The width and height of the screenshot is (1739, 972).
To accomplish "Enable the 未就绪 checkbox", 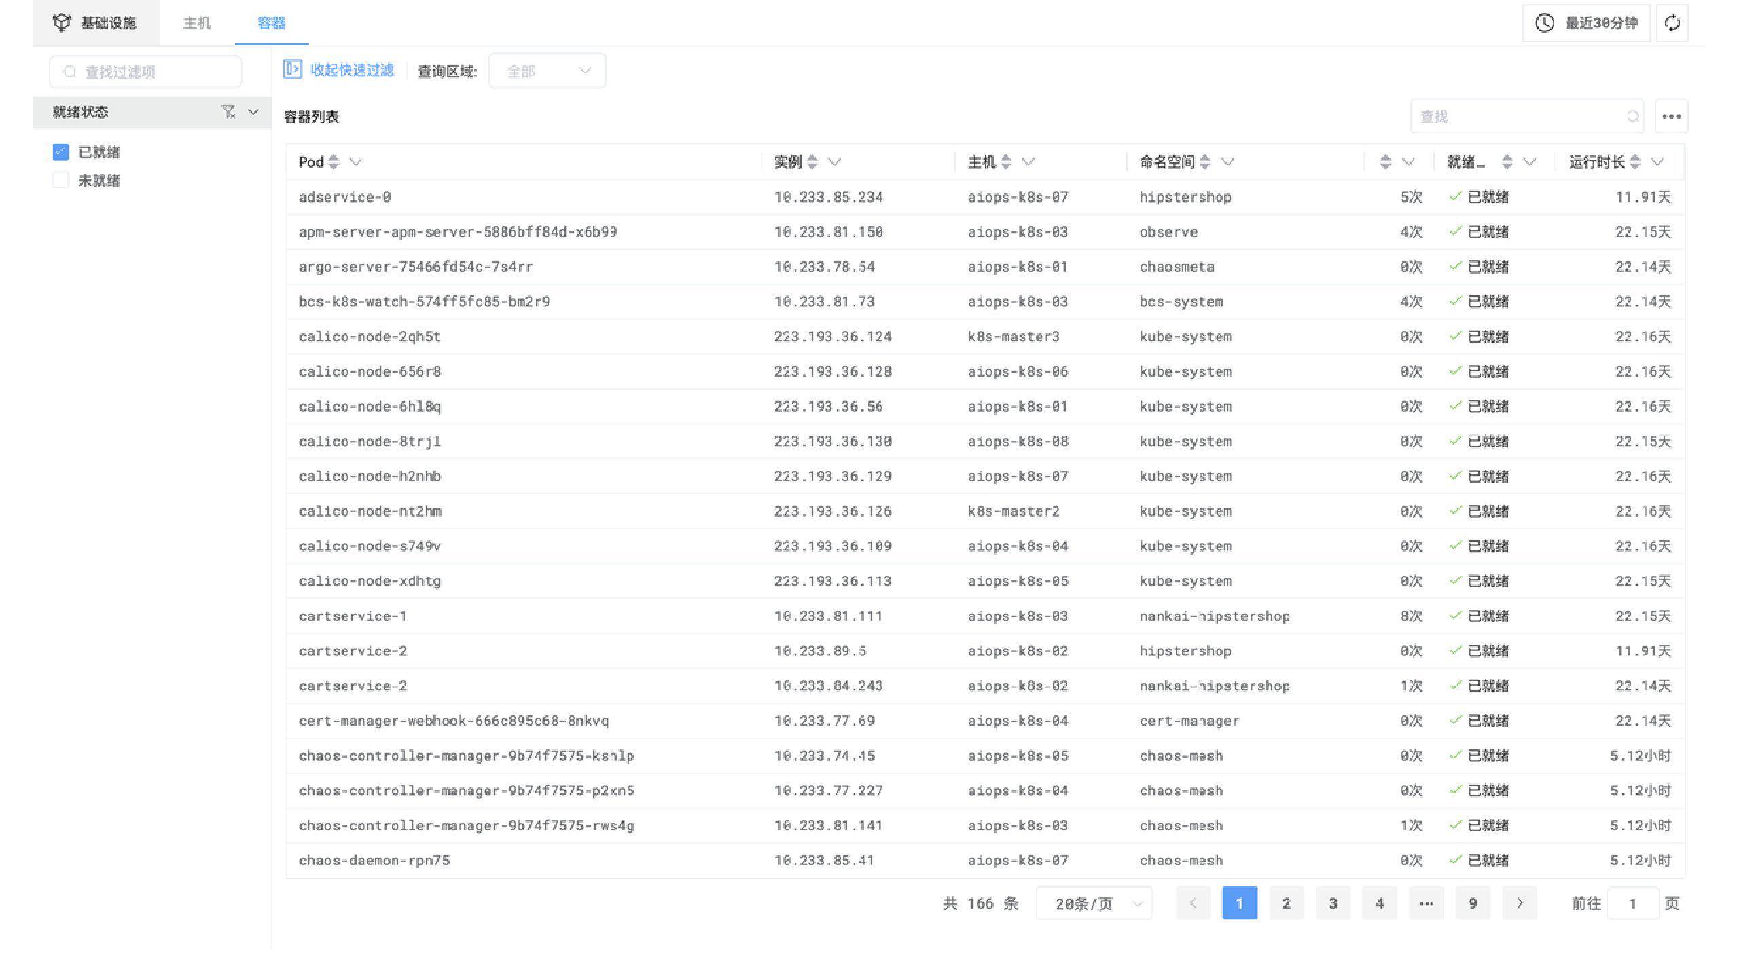I will pos(60,180).
